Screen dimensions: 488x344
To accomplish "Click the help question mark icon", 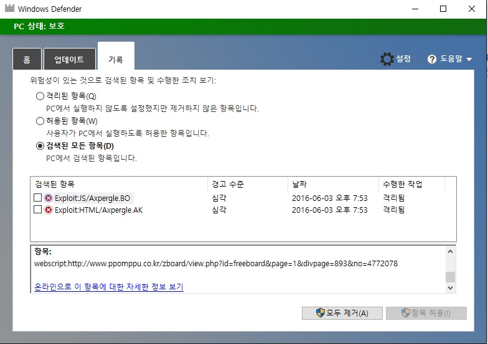I will coord(432,59).
